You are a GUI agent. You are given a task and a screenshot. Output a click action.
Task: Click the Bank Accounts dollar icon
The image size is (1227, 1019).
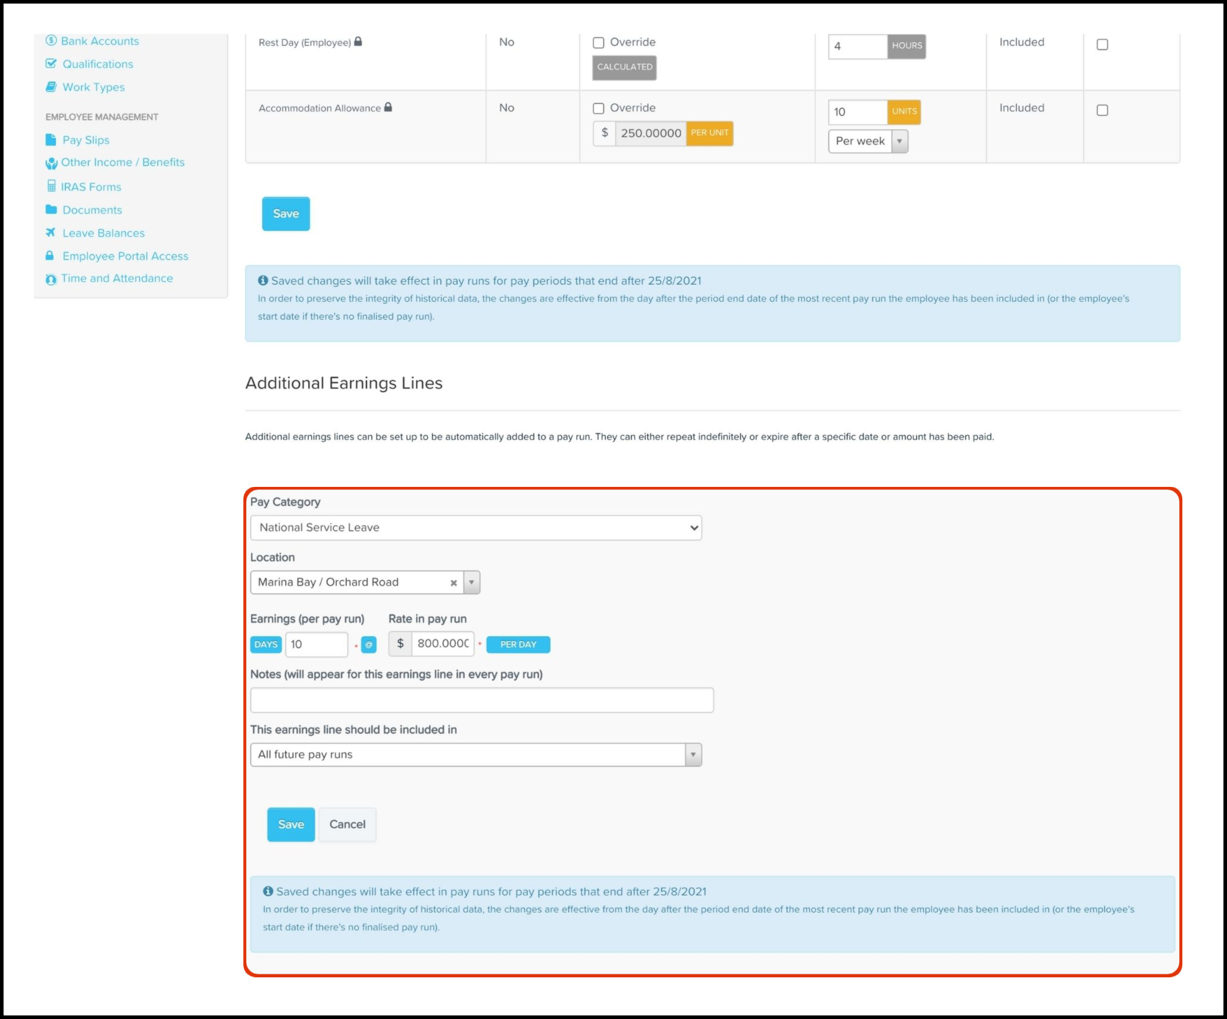(x=51, y=40)
